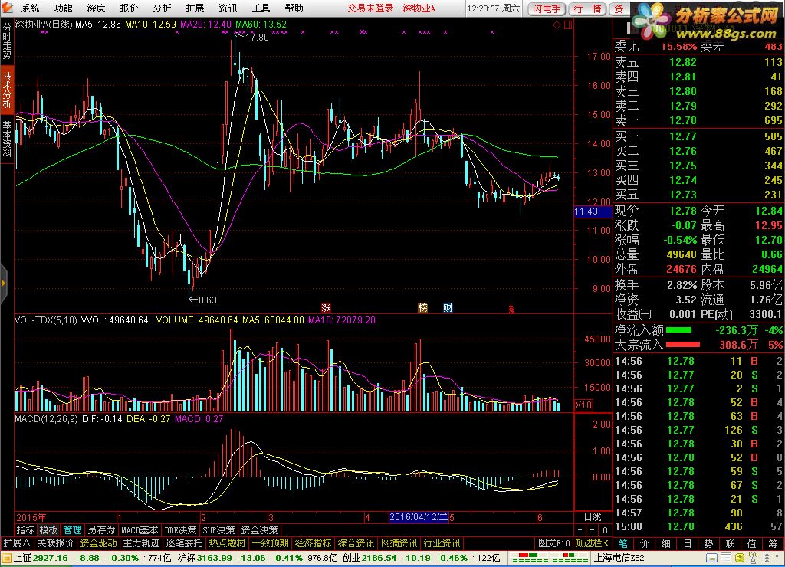
Task: Click the red split-window square icon above the chart
Action: pyautogui.click(x=568, y=25)
